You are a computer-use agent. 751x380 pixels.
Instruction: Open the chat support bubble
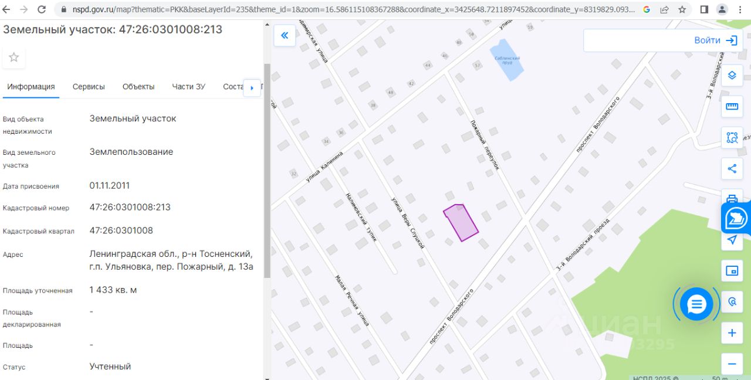(x=696, y=304)
